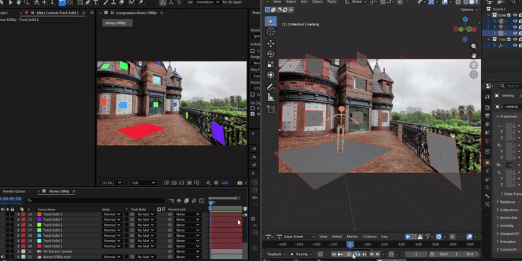
Task: Click the lock camera to view icon
Action: [x=474, y=74]
